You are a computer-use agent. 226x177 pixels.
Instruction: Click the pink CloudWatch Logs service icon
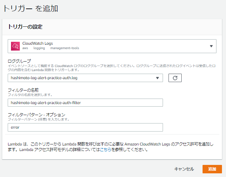click(15, 46)
